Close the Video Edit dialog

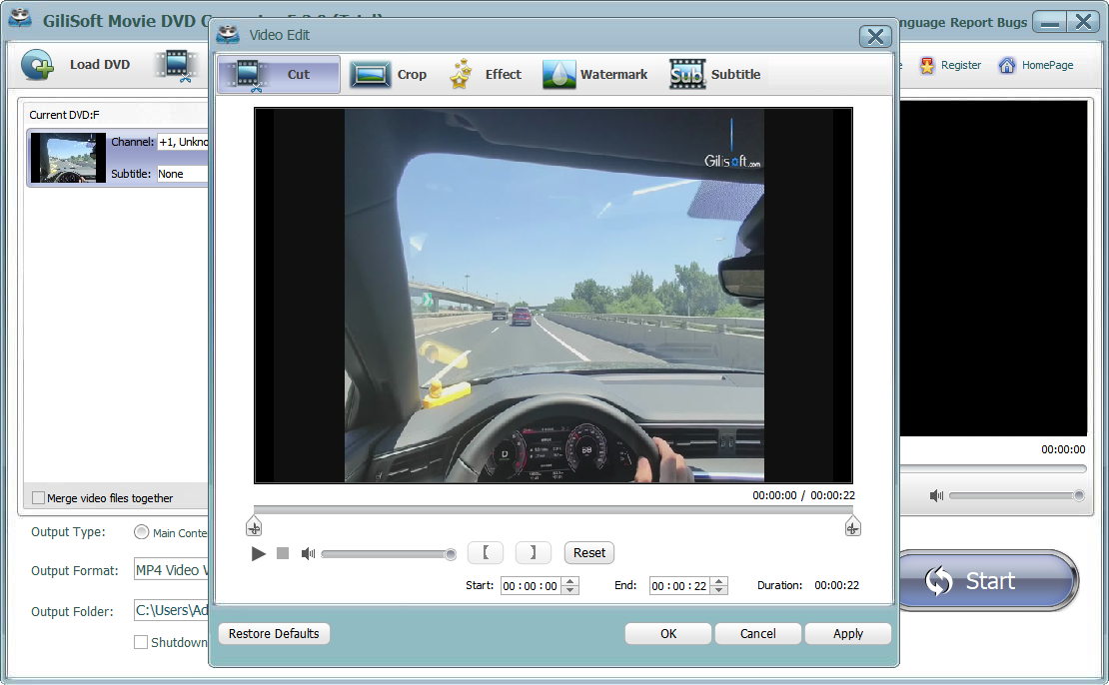click(875, 36)
